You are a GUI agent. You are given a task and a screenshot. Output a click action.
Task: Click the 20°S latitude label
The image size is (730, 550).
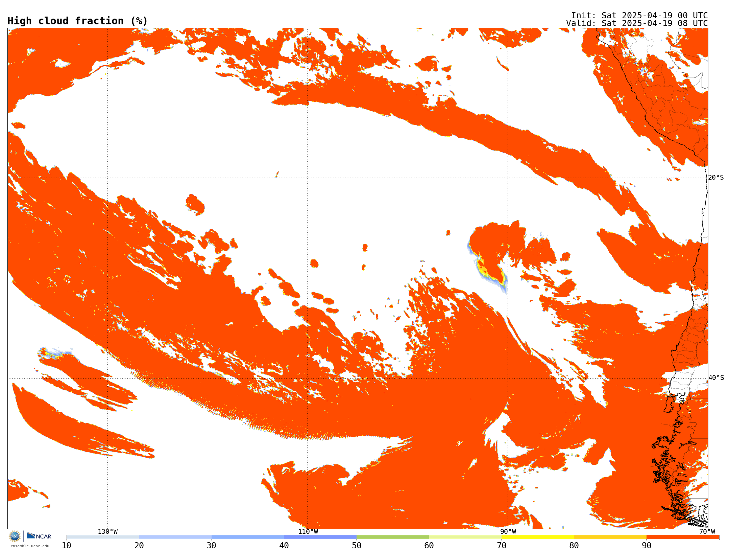tap(716, 178)
